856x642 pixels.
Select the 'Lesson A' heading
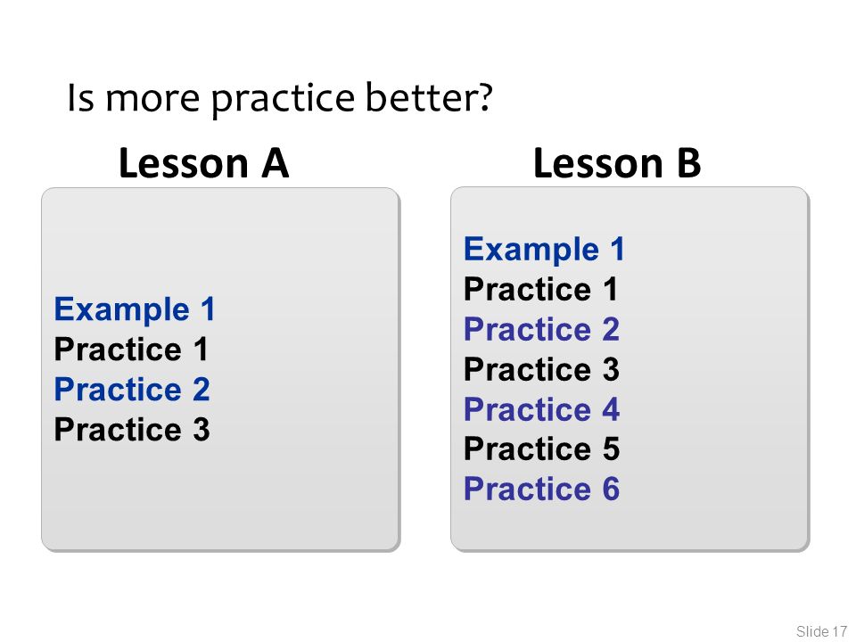click(203, 162)
